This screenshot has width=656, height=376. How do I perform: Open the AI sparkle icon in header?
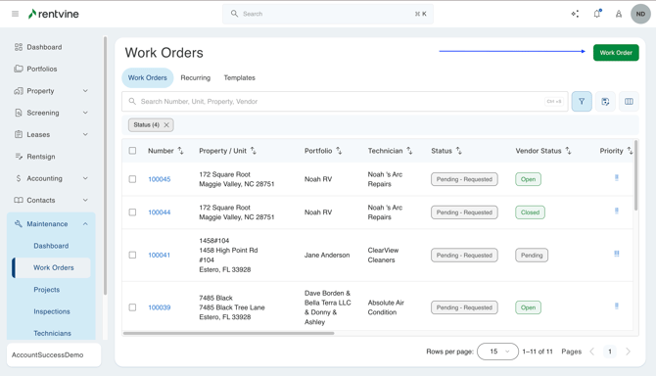pos(576,14)
